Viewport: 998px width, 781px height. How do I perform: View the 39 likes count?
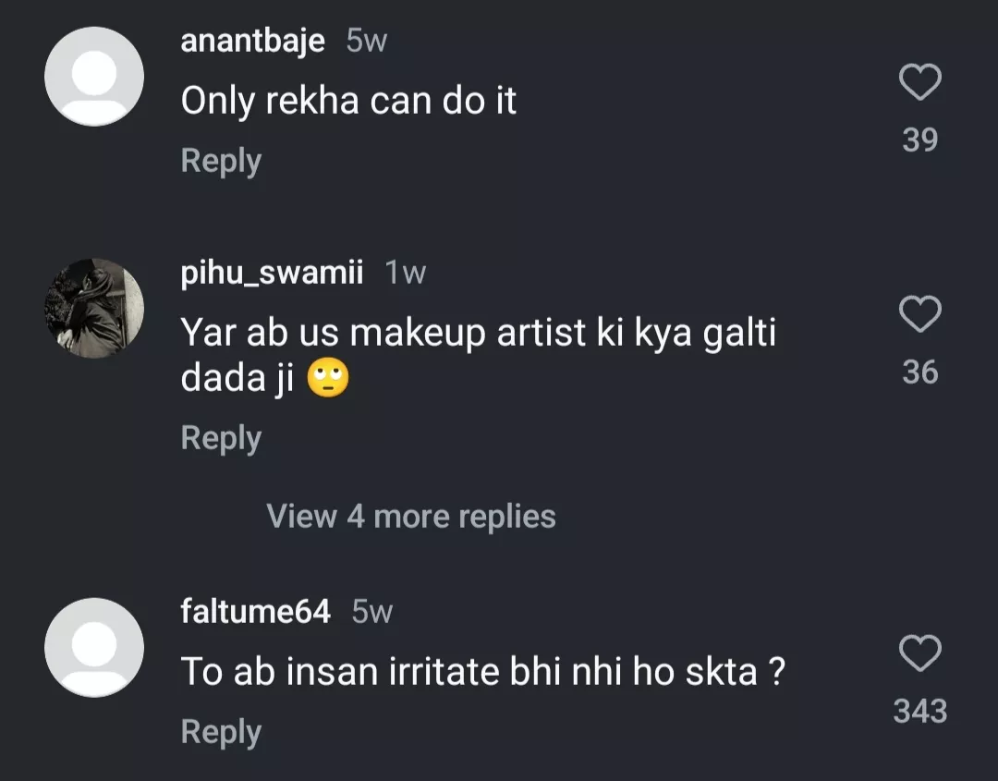(919, 140)
